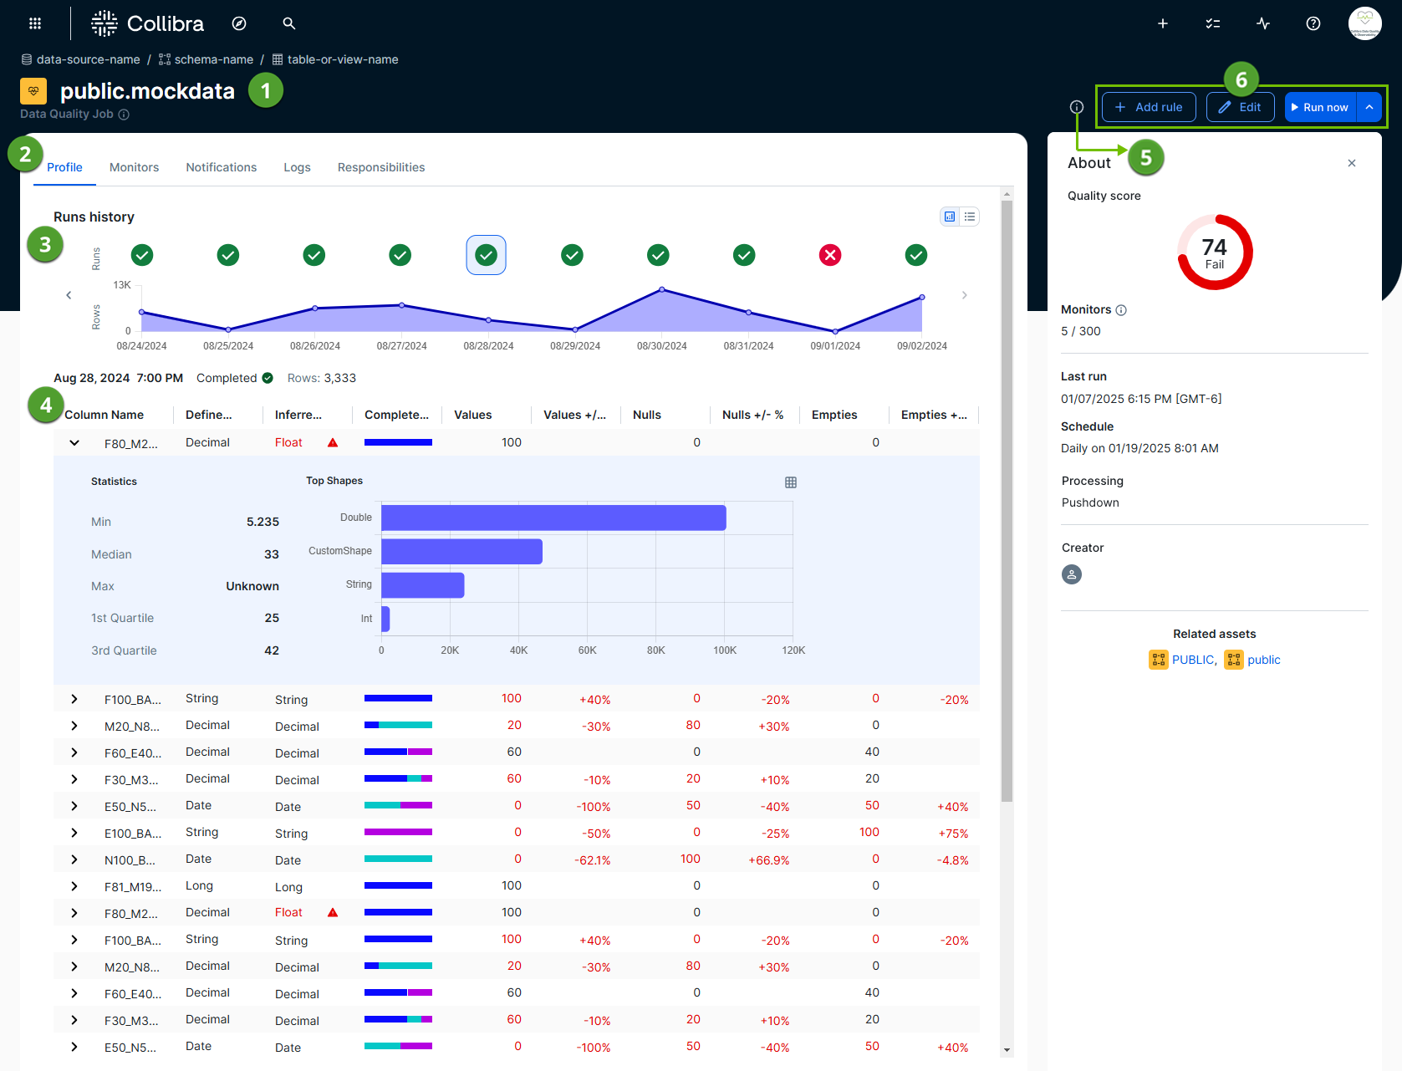Screen dimensions: 1402x1071
Task: Open the global search
Action: pos(288,23)
